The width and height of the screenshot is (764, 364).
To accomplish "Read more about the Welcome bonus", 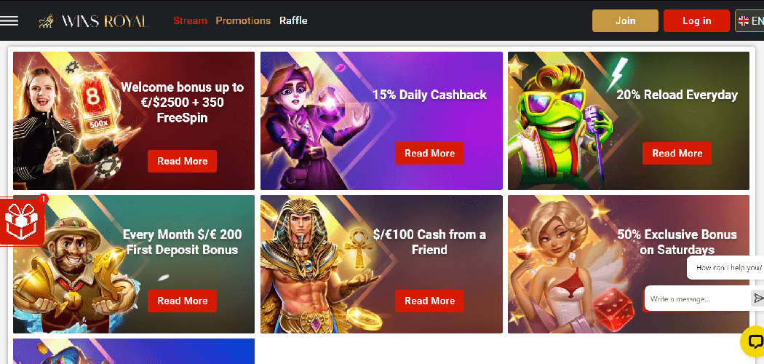I will (182, 162).
